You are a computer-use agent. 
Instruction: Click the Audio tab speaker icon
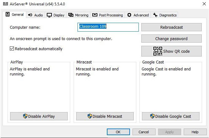pos(30,15)
